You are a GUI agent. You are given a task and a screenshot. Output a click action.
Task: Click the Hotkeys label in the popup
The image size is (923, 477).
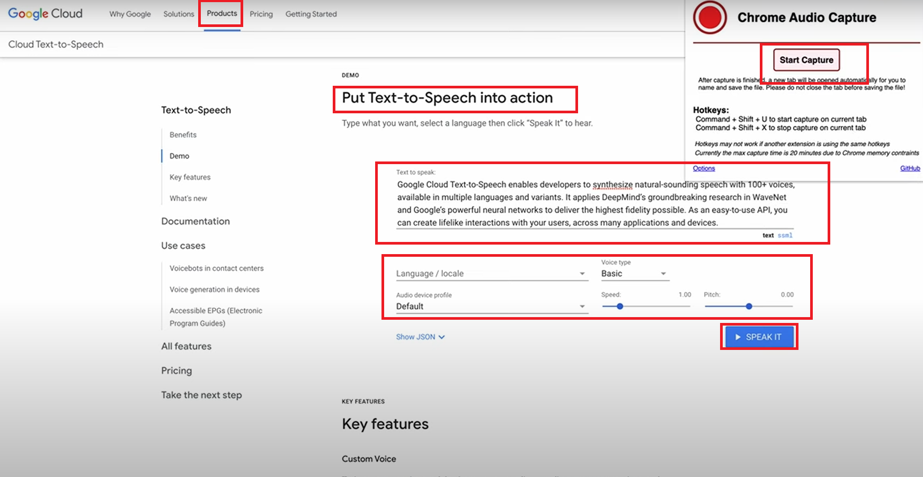[711, 110]
